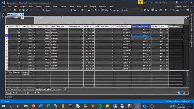Switch to diagram view icon at bottom right
Screen dimensions: 194x109
click(x=184, y=93)
